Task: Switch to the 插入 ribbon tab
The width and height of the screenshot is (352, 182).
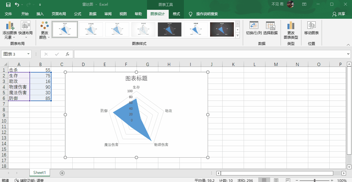Action: [40, 14]
